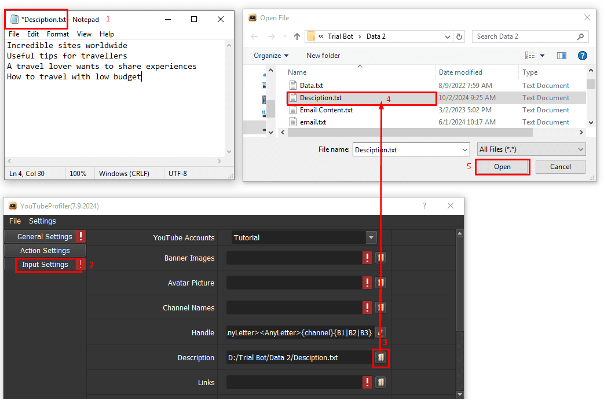Screen dimensions: 604x399
Task: Click Data 2 in the address breadcrumb
Action: pos(376,36)
